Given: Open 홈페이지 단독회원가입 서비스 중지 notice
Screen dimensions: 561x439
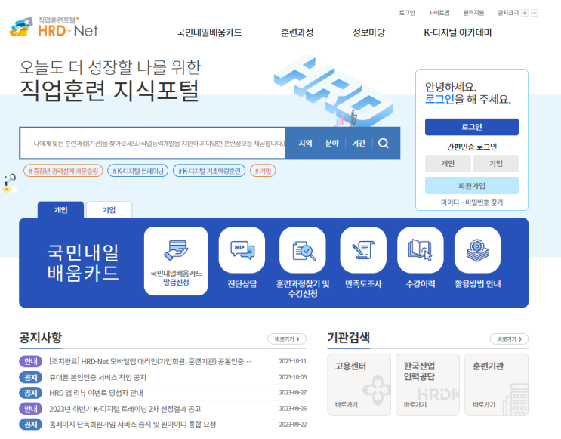Looking at the screenshot, I should [x=132, y=425].
